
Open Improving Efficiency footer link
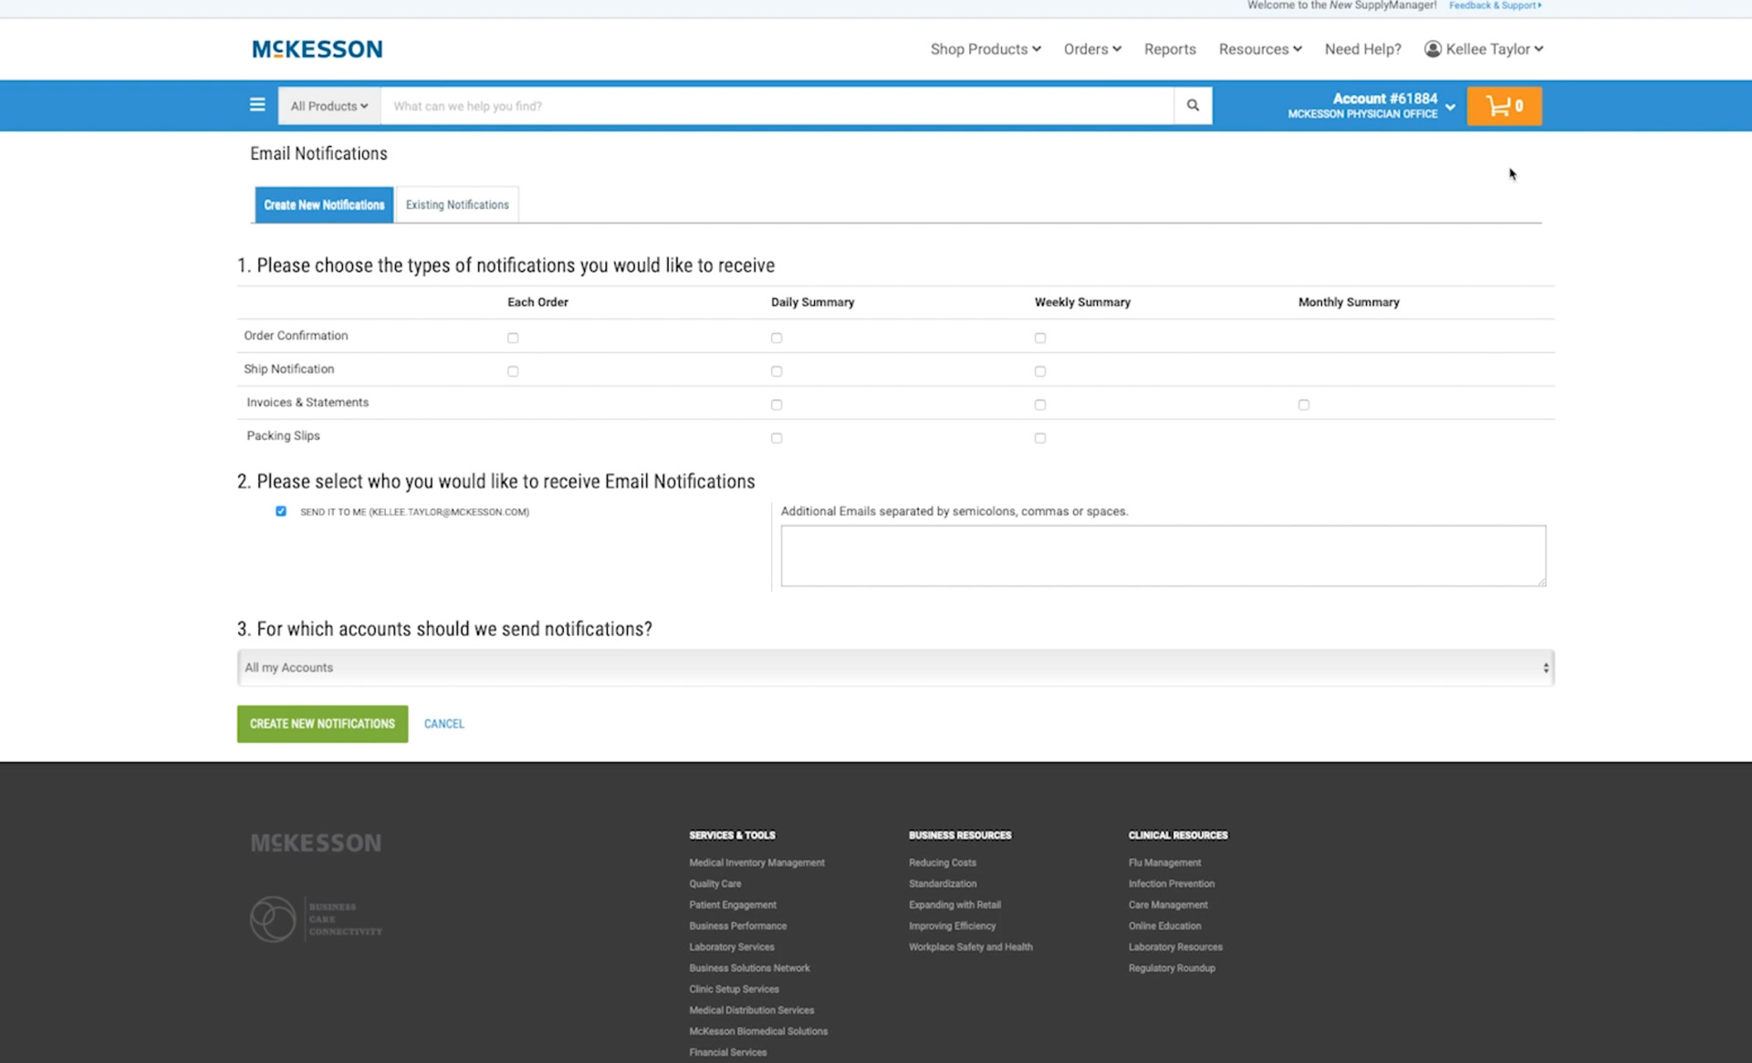click(x=952, y=925)
